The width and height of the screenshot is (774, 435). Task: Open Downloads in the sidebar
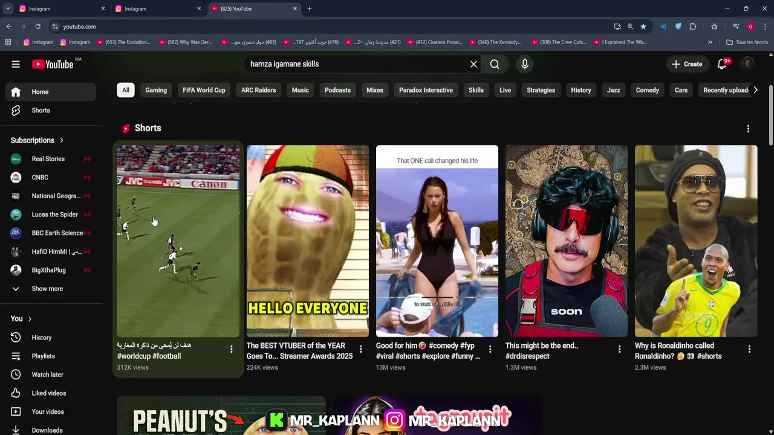[x=51, y=430]
